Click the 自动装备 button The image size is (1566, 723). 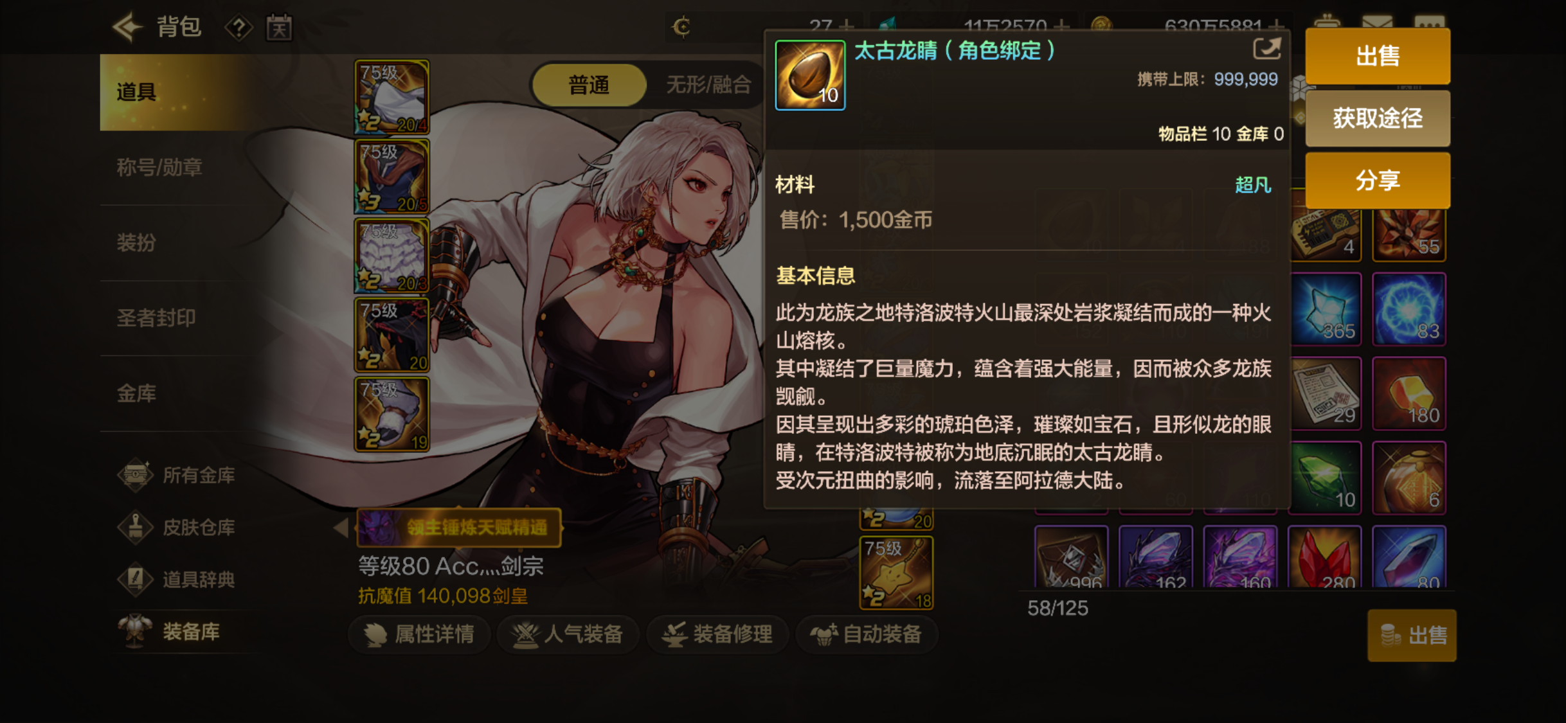[867, 634]
